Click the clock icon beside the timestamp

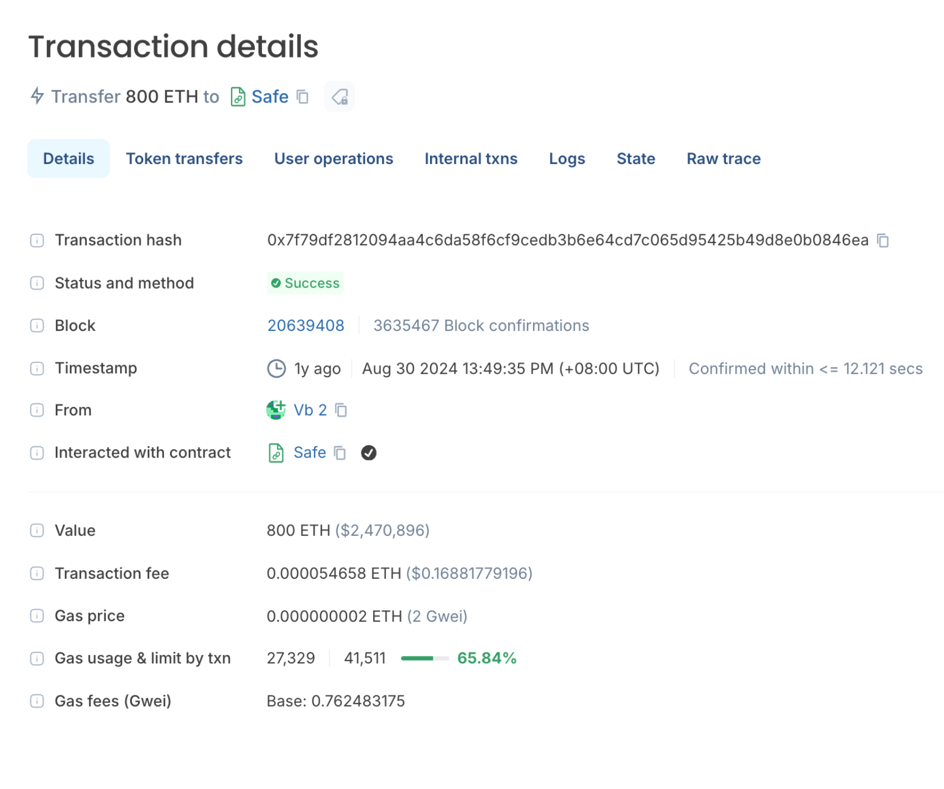click(276, 369)
